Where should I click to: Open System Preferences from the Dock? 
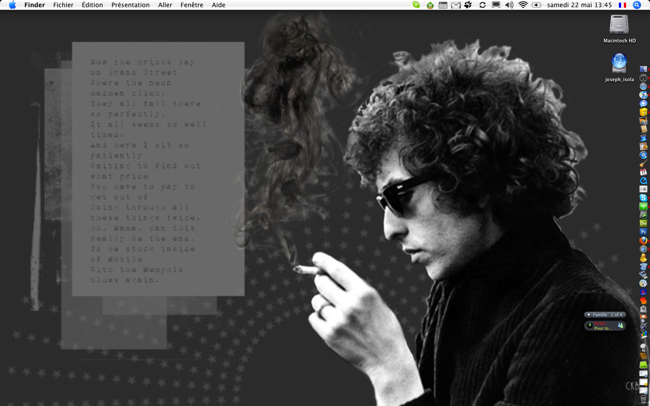(643, 189)
